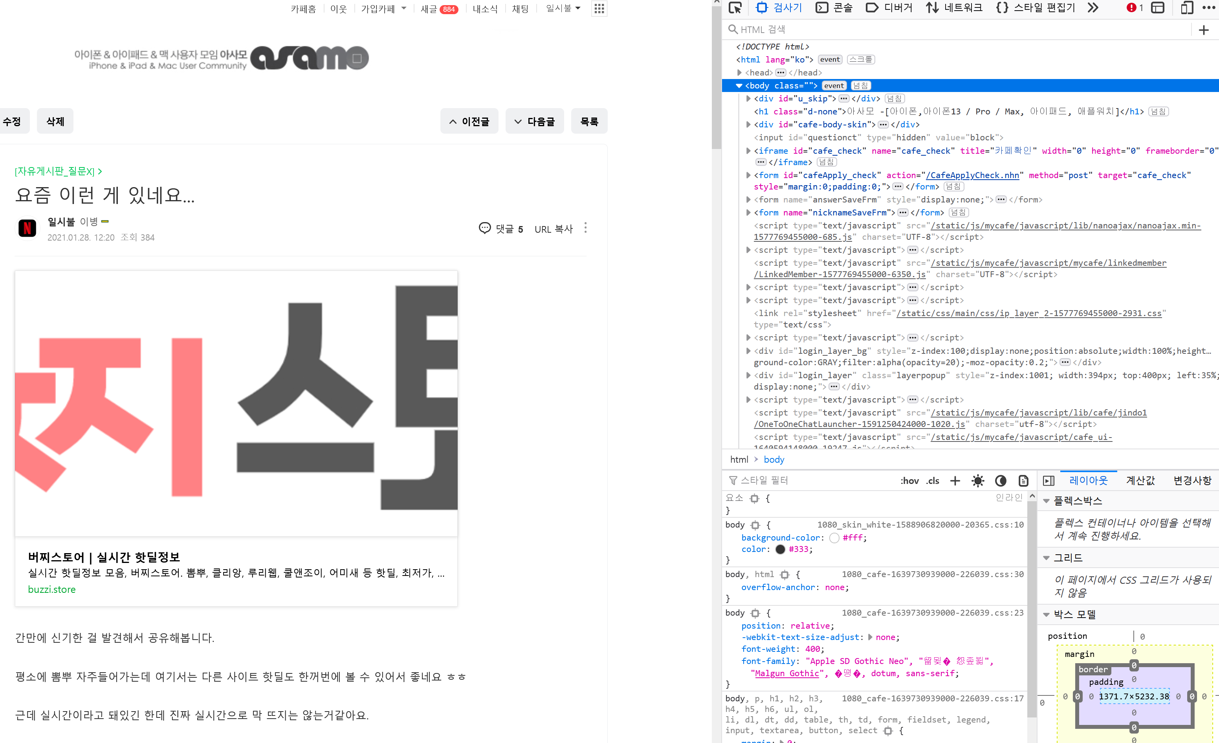Click the Netflix profile avatar of 일시불
Image resolution: width=1219 pixels, height=743 pixels.
pos(27,228)
